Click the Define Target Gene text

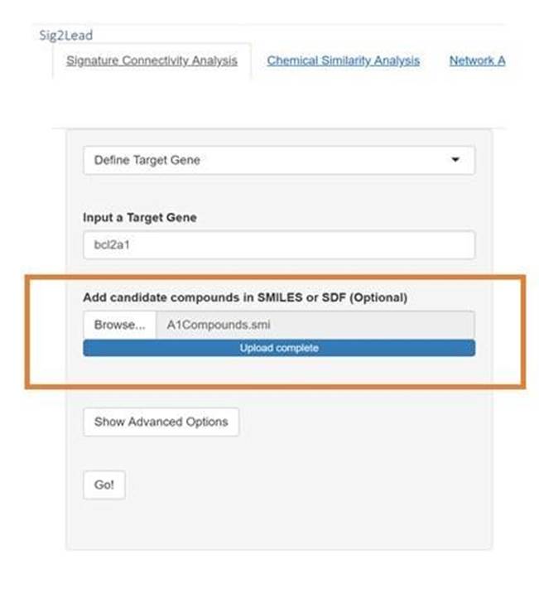pyautogui.click(x=147, y=160)
